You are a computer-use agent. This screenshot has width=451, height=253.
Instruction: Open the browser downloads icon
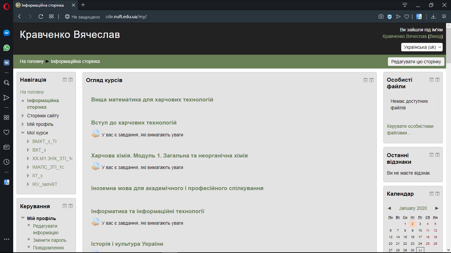434,16
